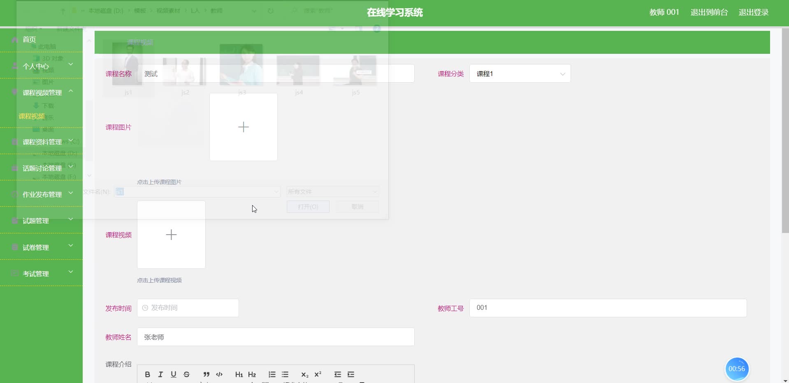Screen dimensions: 789x383
Task: Set heading level H1
Action: pos(239,374)
